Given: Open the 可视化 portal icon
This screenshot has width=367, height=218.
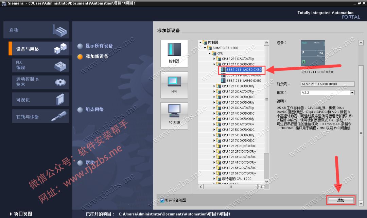Looking at the screenshot, I should click(37, 99).
